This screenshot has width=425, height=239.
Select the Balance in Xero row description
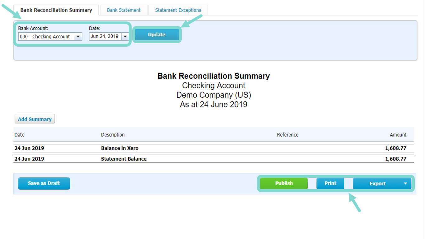click(x=120, y=148)
